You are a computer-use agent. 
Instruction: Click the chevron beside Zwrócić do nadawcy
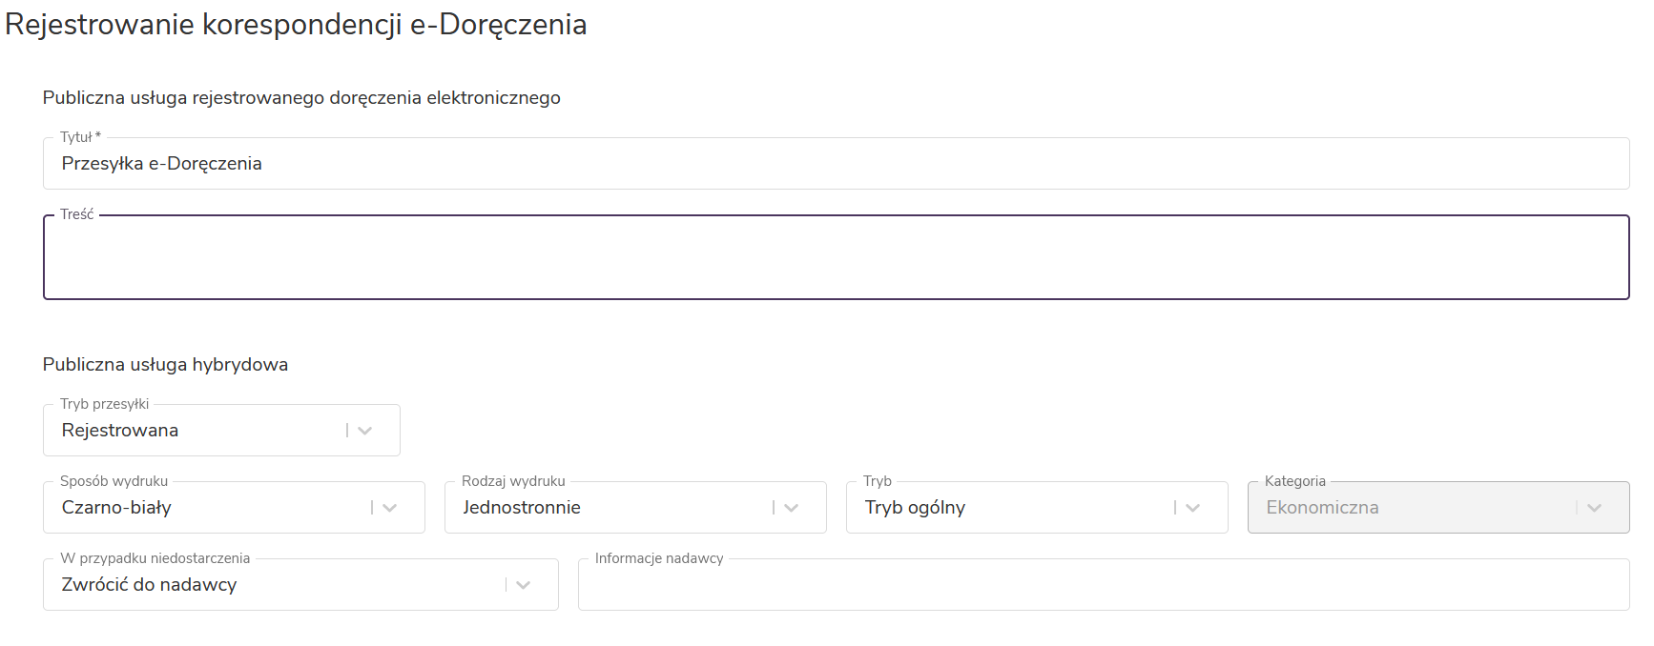524,585
